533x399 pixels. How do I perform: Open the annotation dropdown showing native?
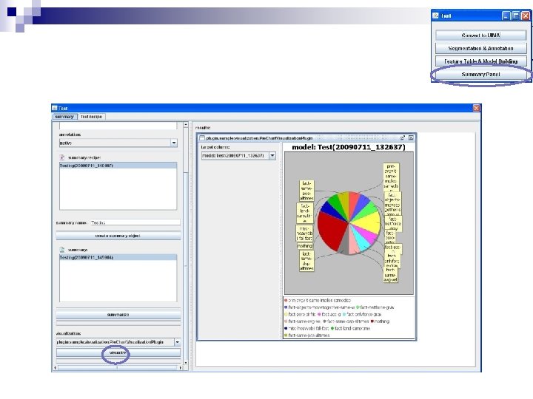pyautogui.click(x=174, y=143)
